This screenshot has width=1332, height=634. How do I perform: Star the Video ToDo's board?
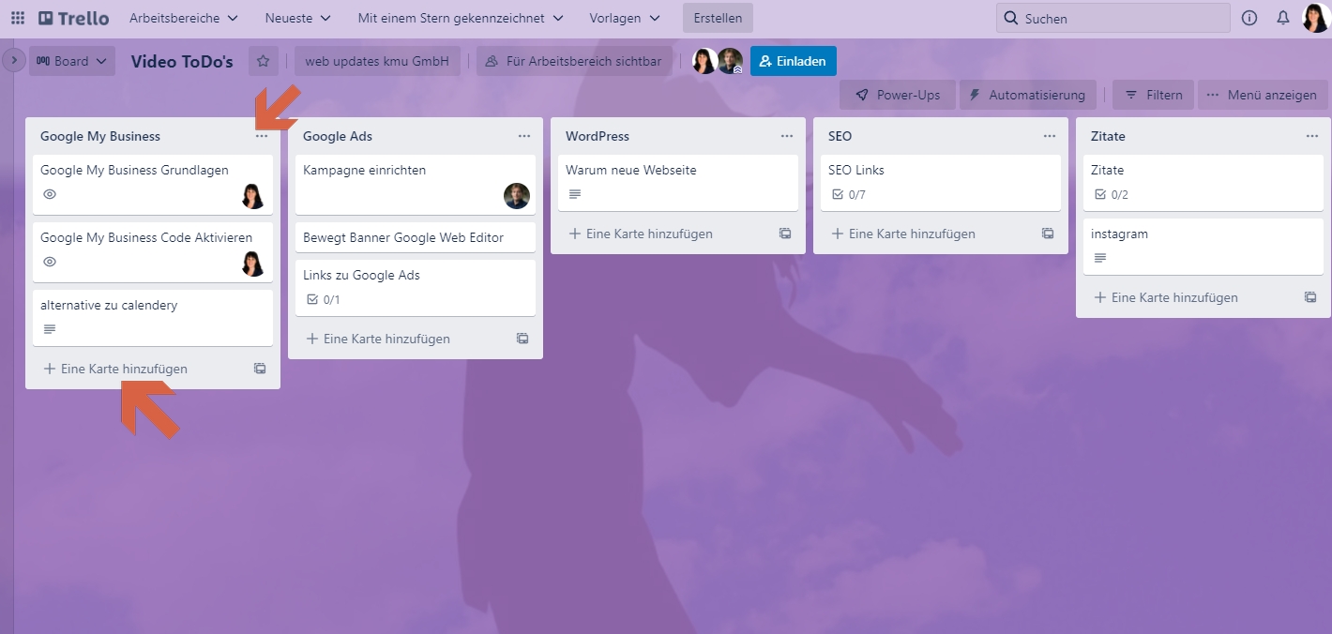(x=263, y=61)
